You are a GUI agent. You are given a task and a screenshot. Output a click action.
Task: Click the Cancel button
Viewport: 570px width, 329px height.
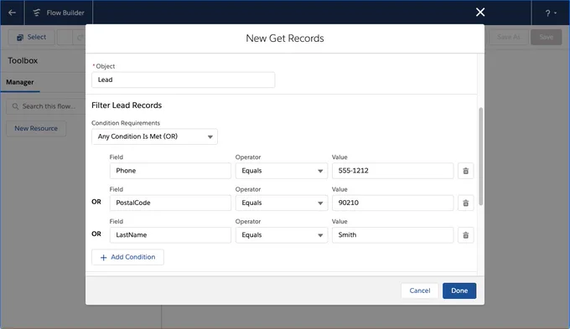419,290
